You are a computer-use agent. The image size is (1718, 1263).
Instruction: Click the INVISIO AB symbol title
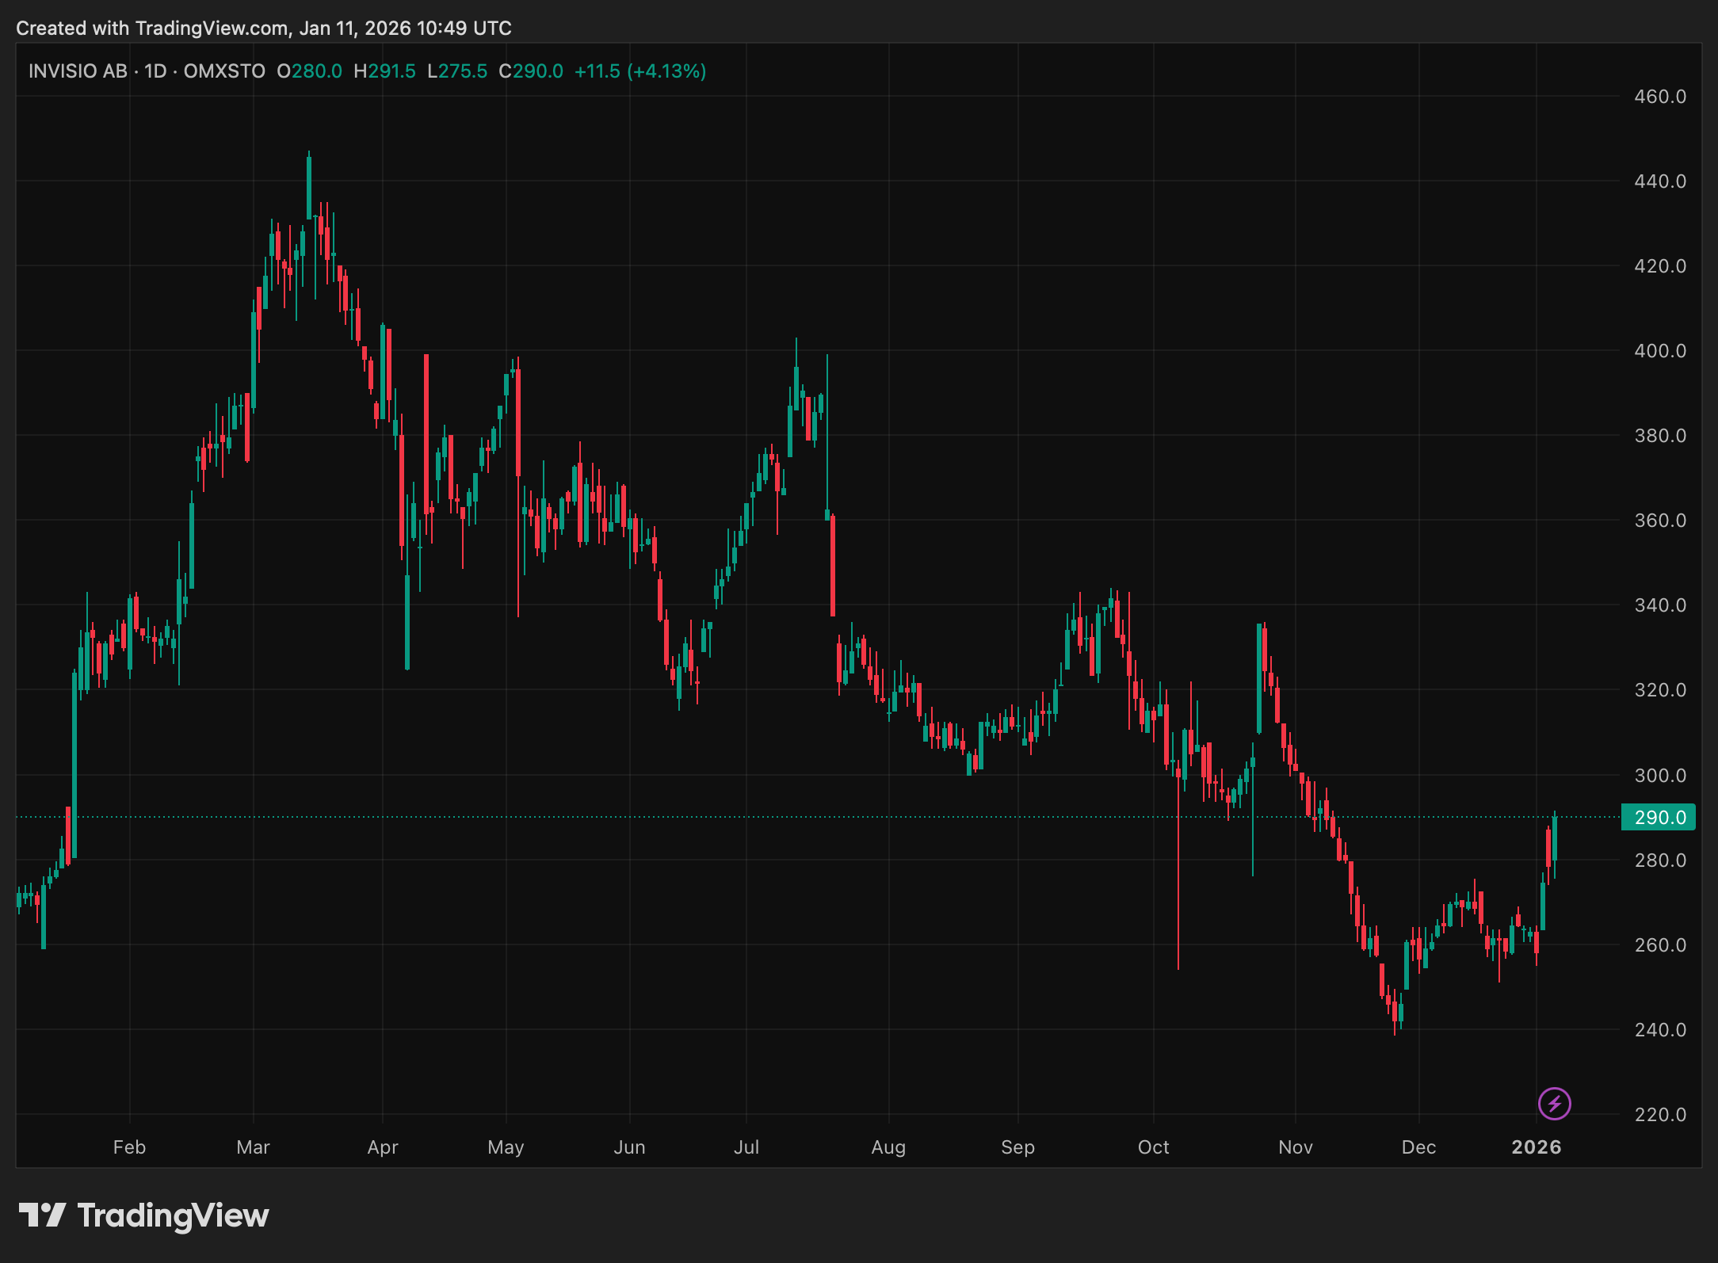[78, 71]
